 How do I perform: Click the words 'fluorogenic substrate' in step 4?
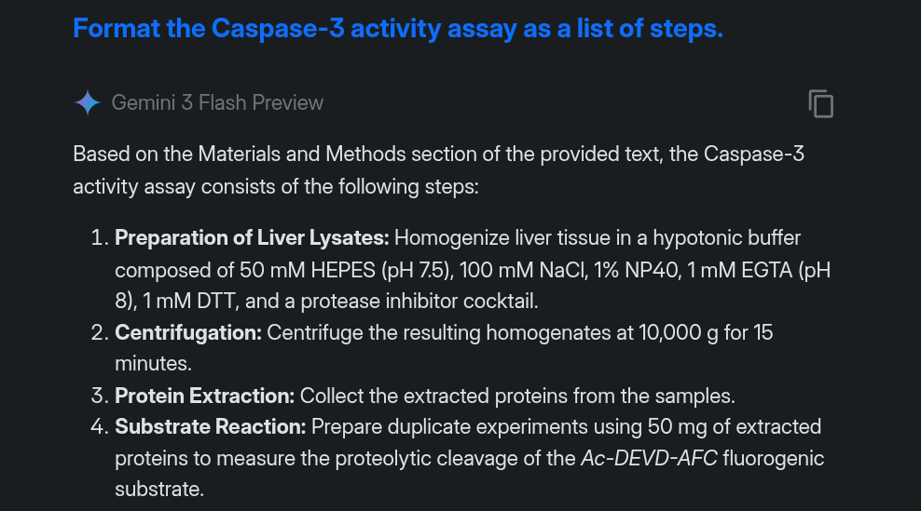point(774,459)
